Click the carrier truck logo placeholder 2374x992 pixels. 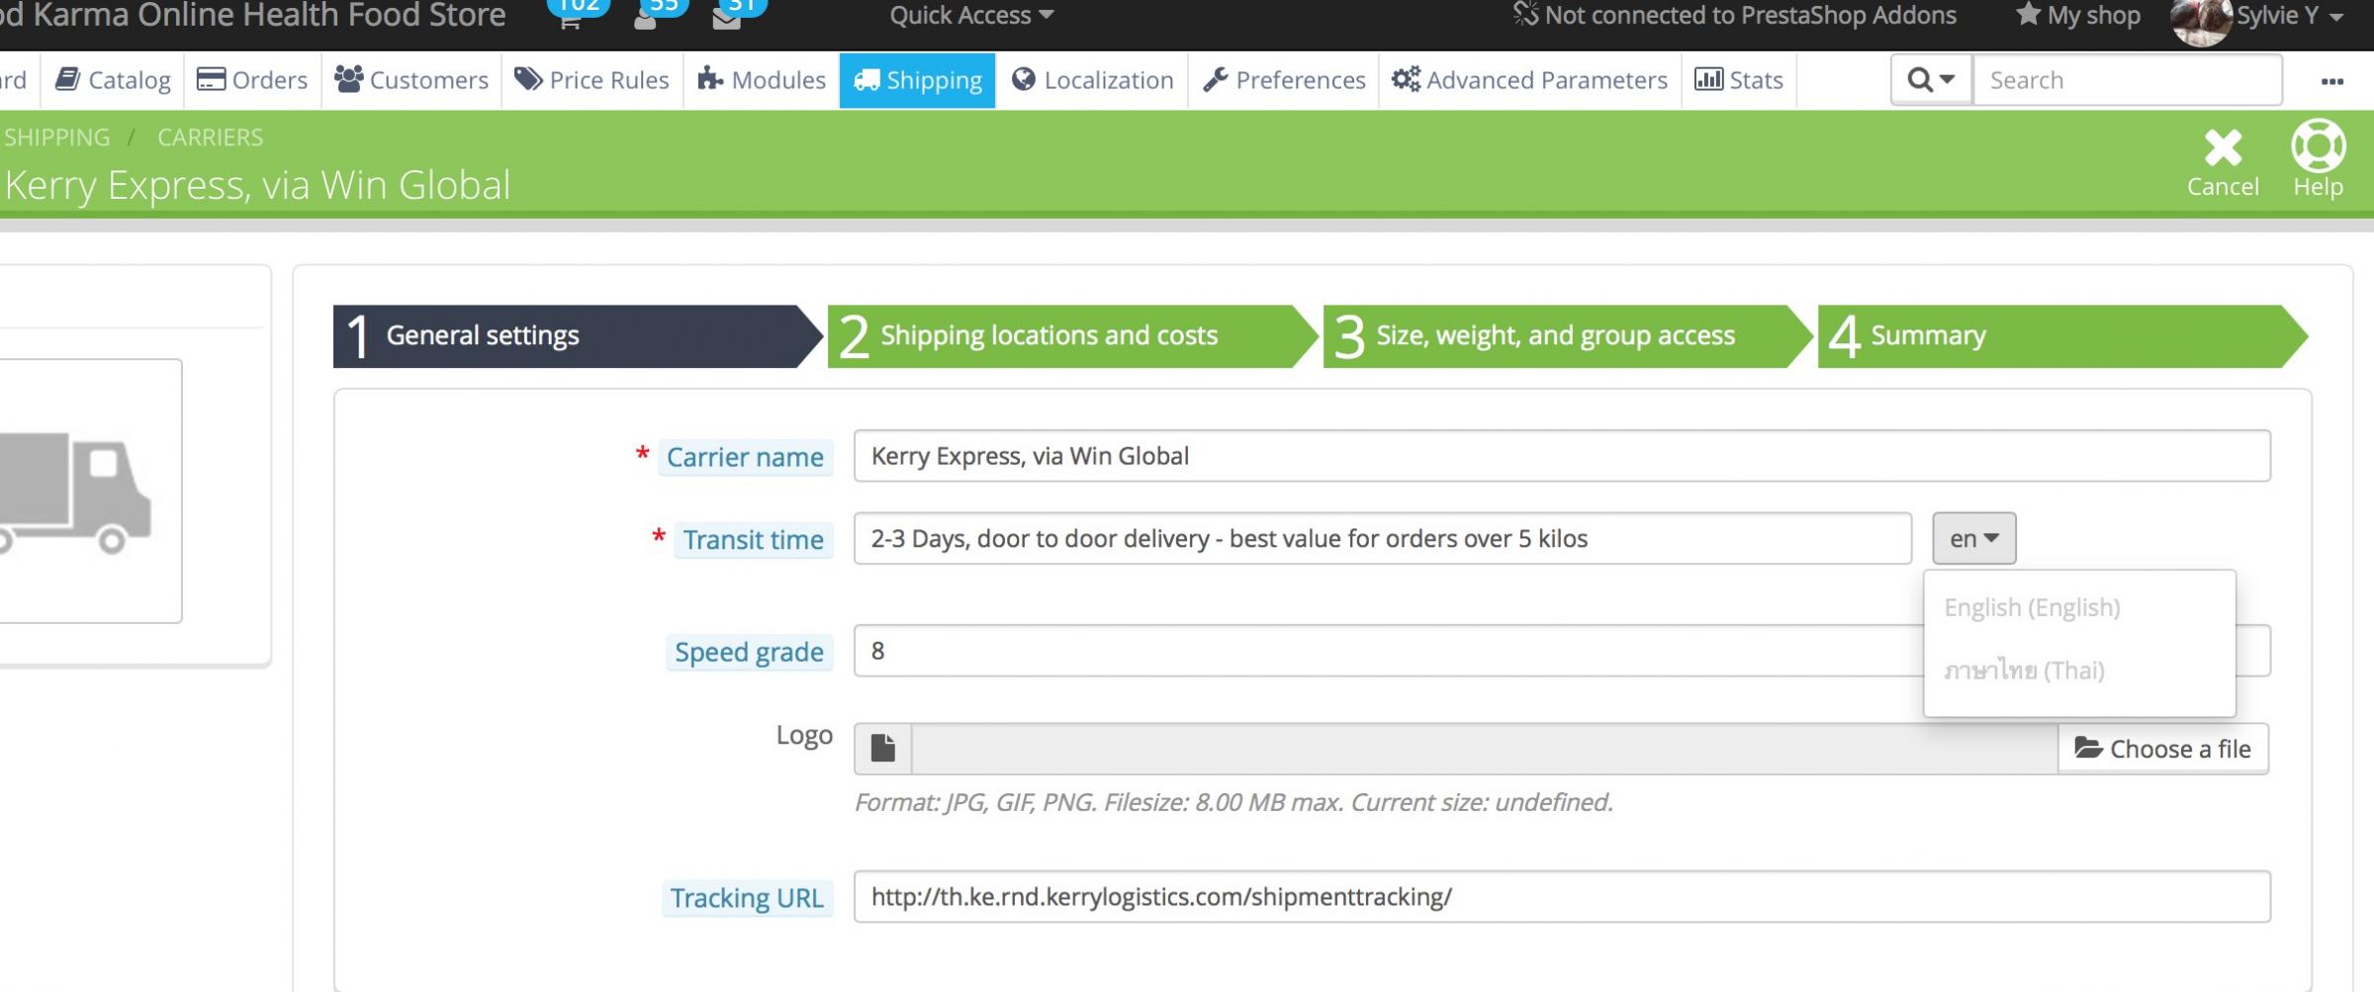point(77,492)
